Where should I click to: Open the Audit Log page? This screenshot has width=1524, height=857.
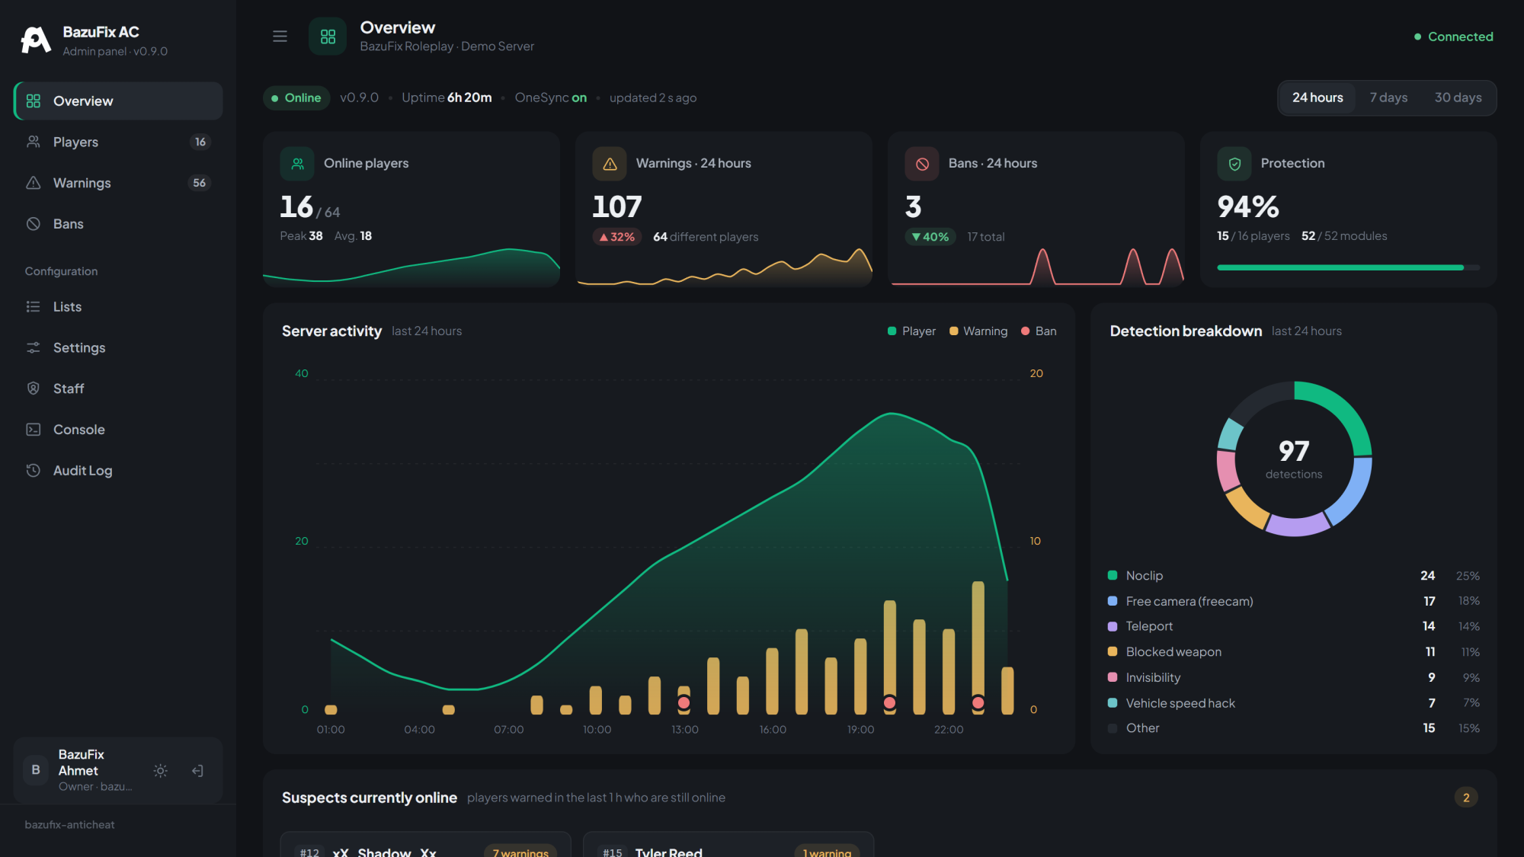point(118,471)
